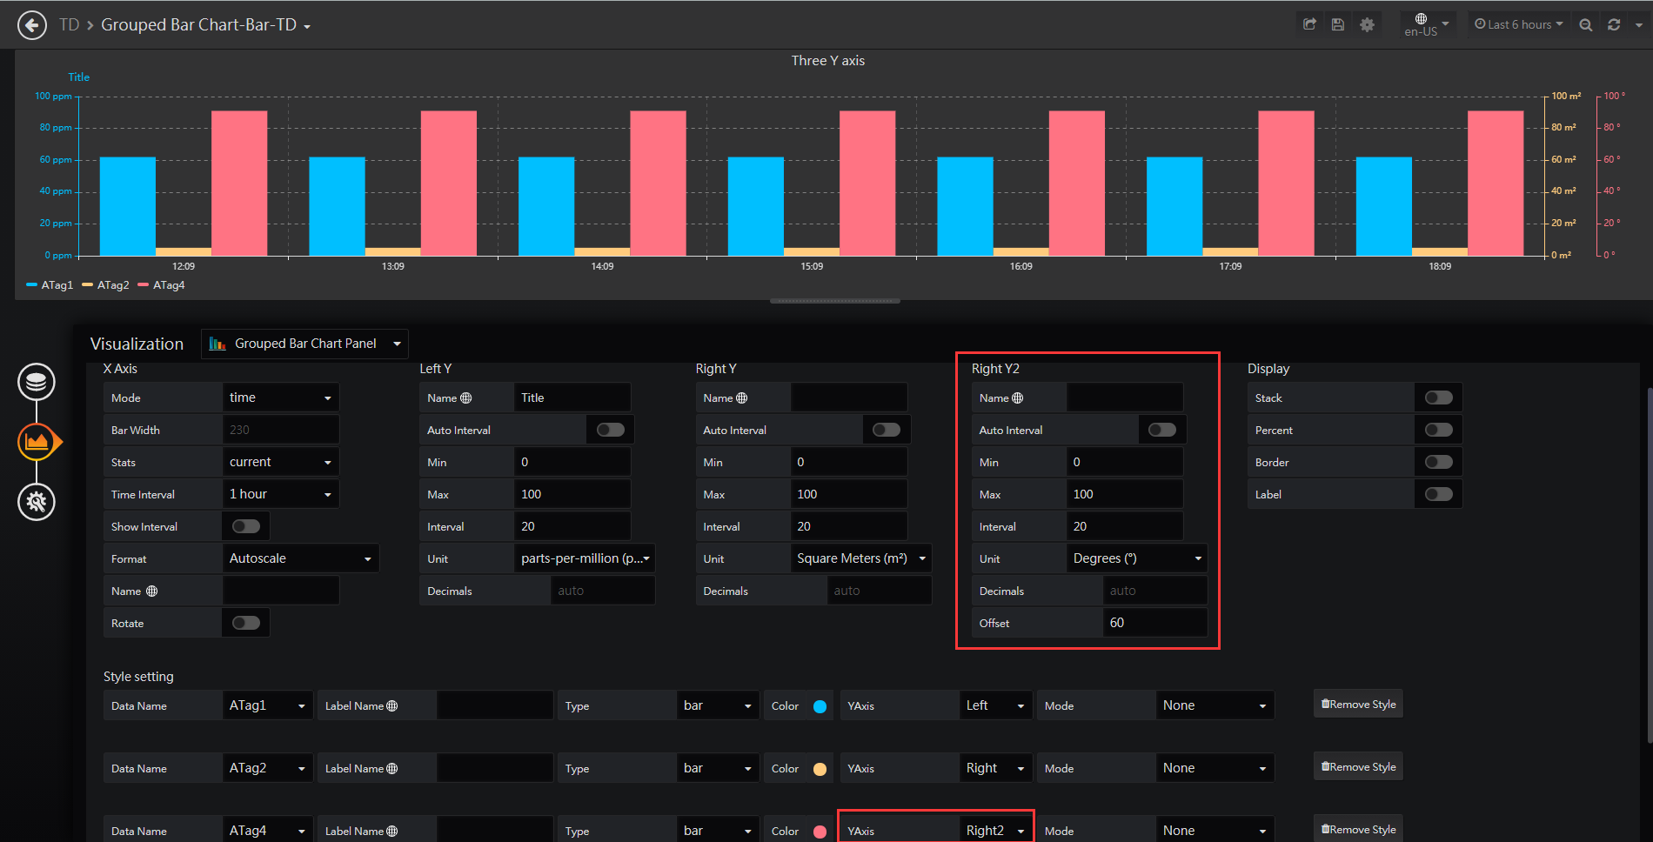
Task: Open the Last 6 hours time picker
Action: [1518, 24]
